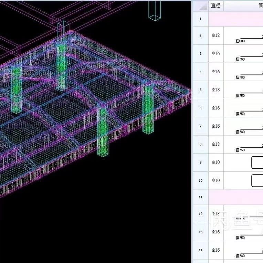
Task: Select row header number 11
Action: tap(201, 197)
